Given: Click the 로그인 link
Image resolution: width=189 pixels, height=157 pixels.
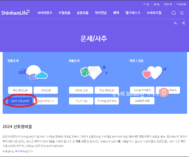Looking at the screenshot, I should pos(146,4).
